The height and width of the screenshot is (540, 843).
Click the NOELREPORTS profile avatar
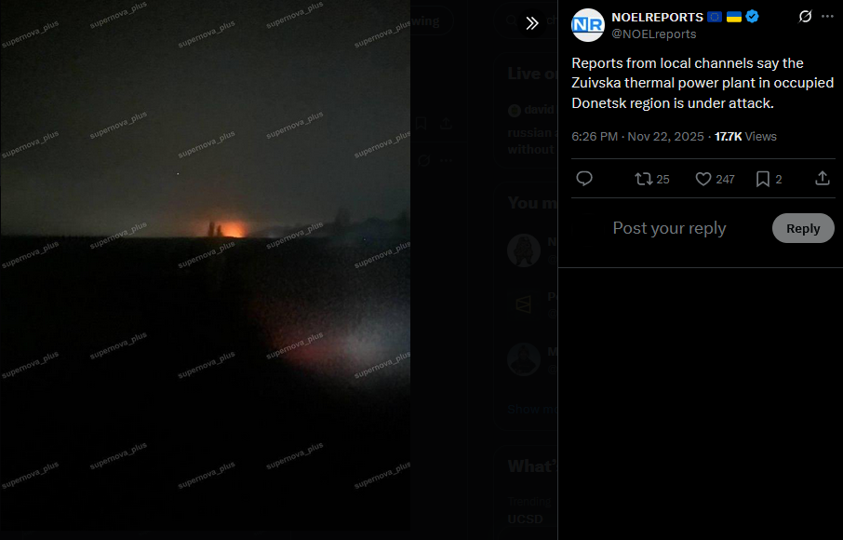[x=588, y=25]
